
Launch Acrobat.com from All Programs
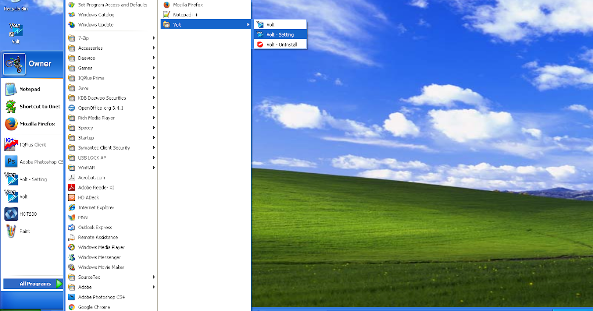(111, 178)
